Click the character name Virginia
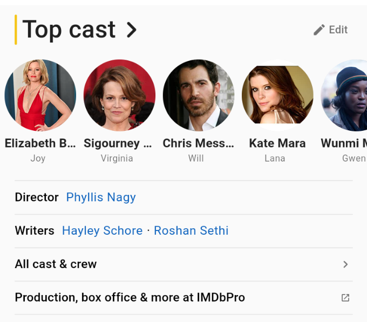Screen dimensions: 367x322 (117, 158)
